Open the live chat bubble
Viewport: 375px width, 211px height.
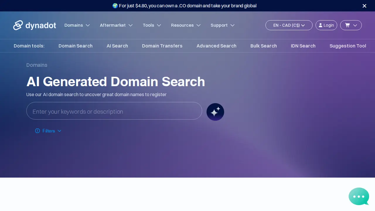[x=359, y=196]
